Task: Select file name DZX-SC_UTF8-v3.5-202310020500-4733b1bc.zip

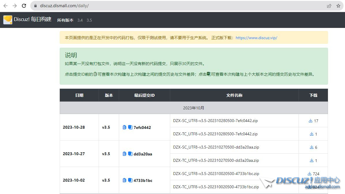Action: coord(216,174)
